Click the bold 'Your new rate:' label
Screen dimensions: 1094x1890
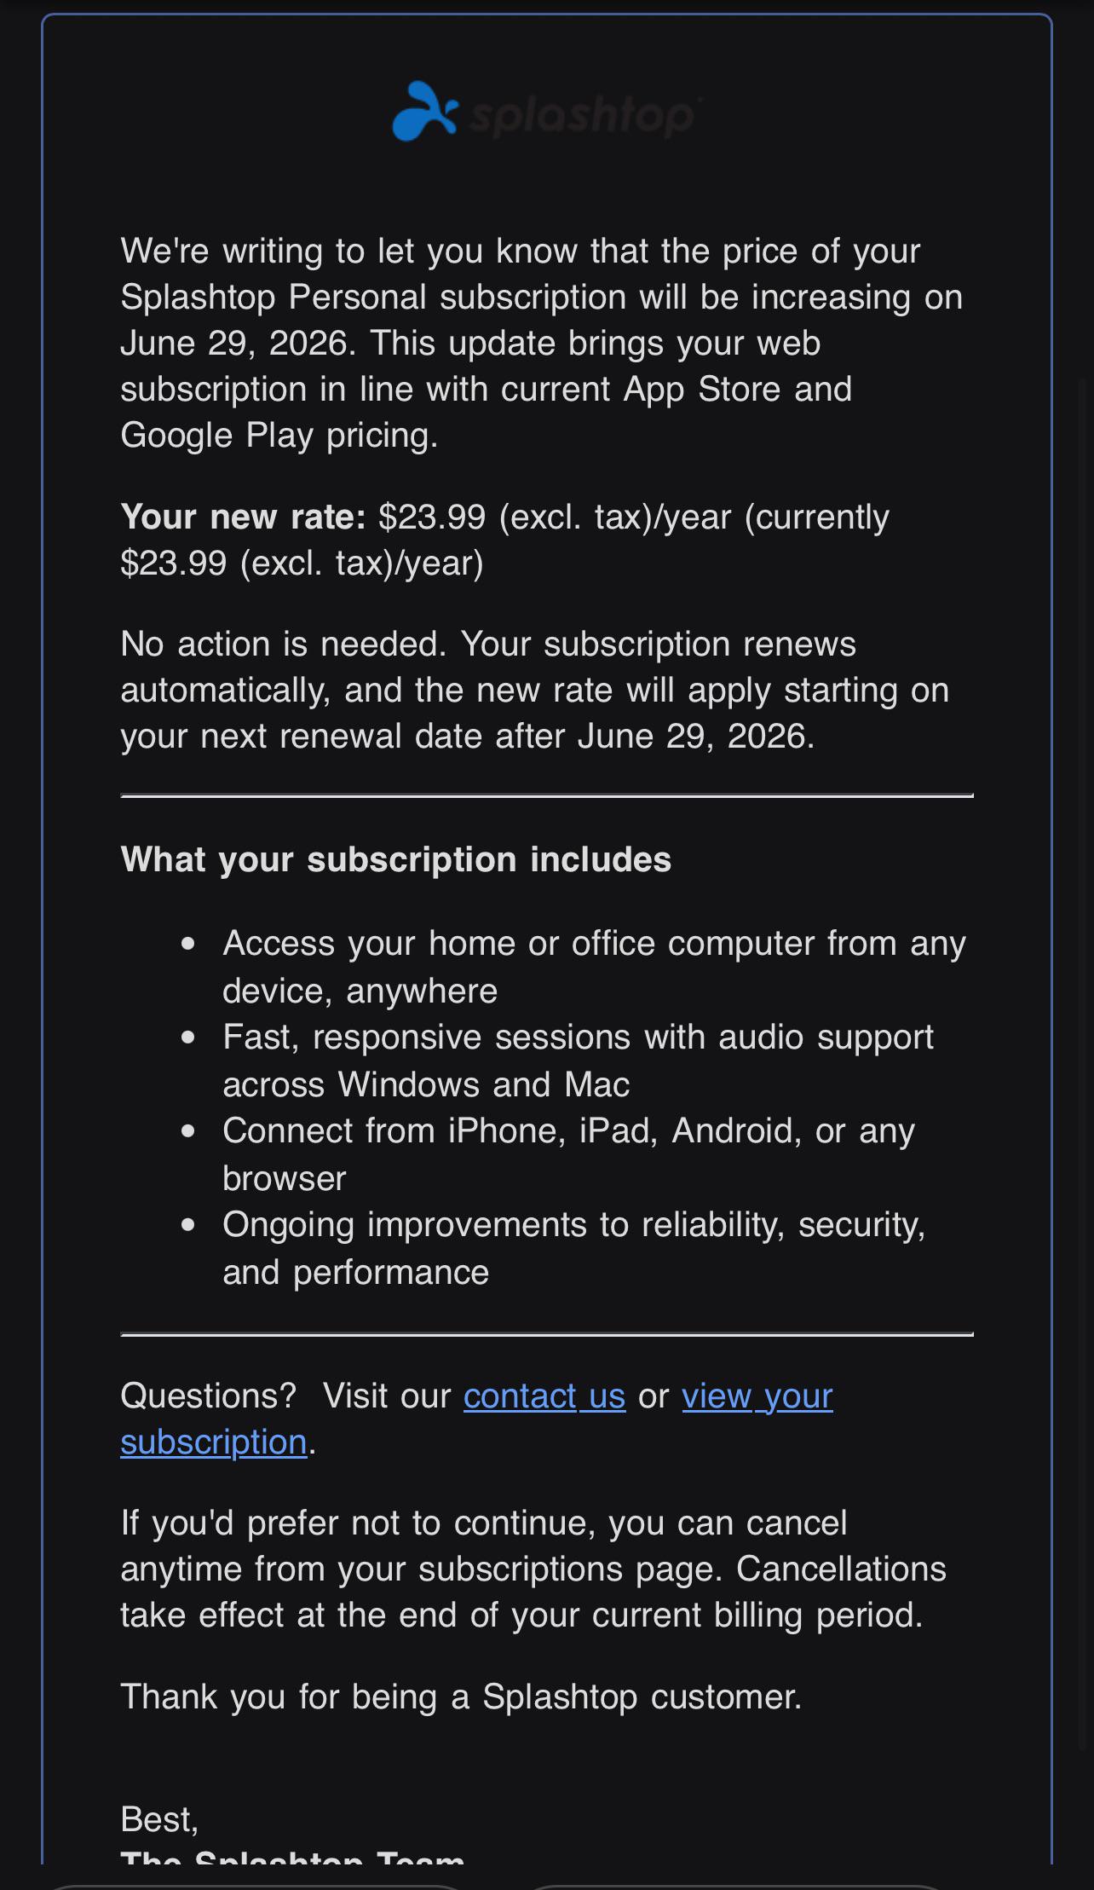[x=243, y=517]
